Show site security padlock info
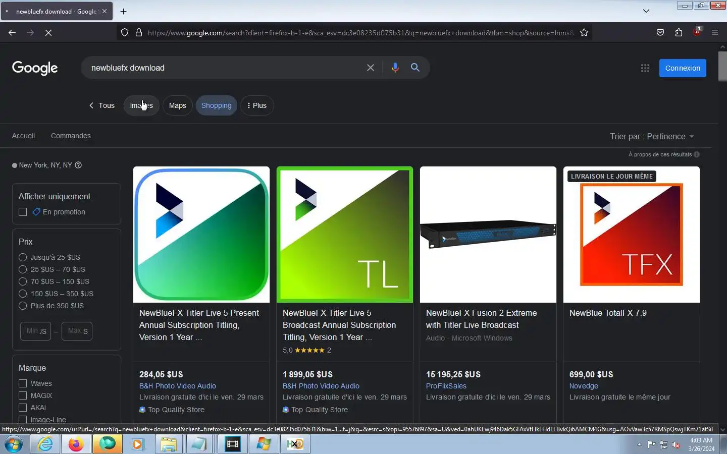727x454 pixels. click(139, 33)
